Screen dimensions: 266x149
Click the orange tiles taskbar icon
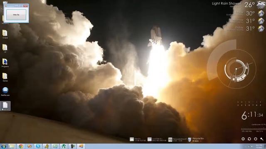81,146
